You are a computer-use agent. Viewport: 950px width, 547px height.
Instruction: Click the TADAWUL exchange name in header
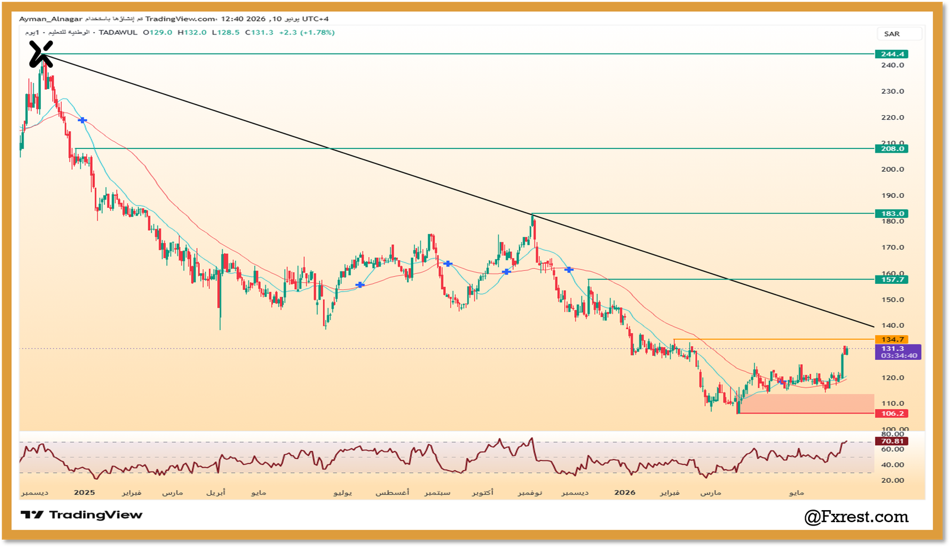pyautogui.click(x=118, y=33)
